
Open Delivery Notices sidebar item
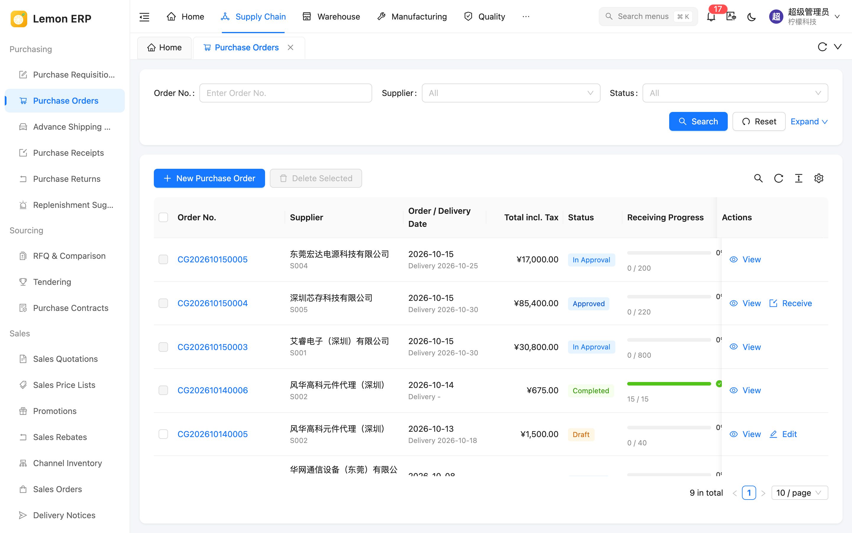point(65,515)
